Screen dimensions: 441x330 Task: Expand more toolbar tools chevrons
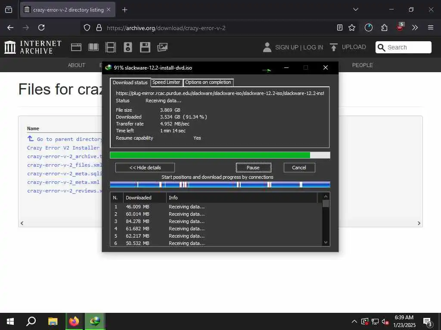pyautogui.click(x=415, y=27)
